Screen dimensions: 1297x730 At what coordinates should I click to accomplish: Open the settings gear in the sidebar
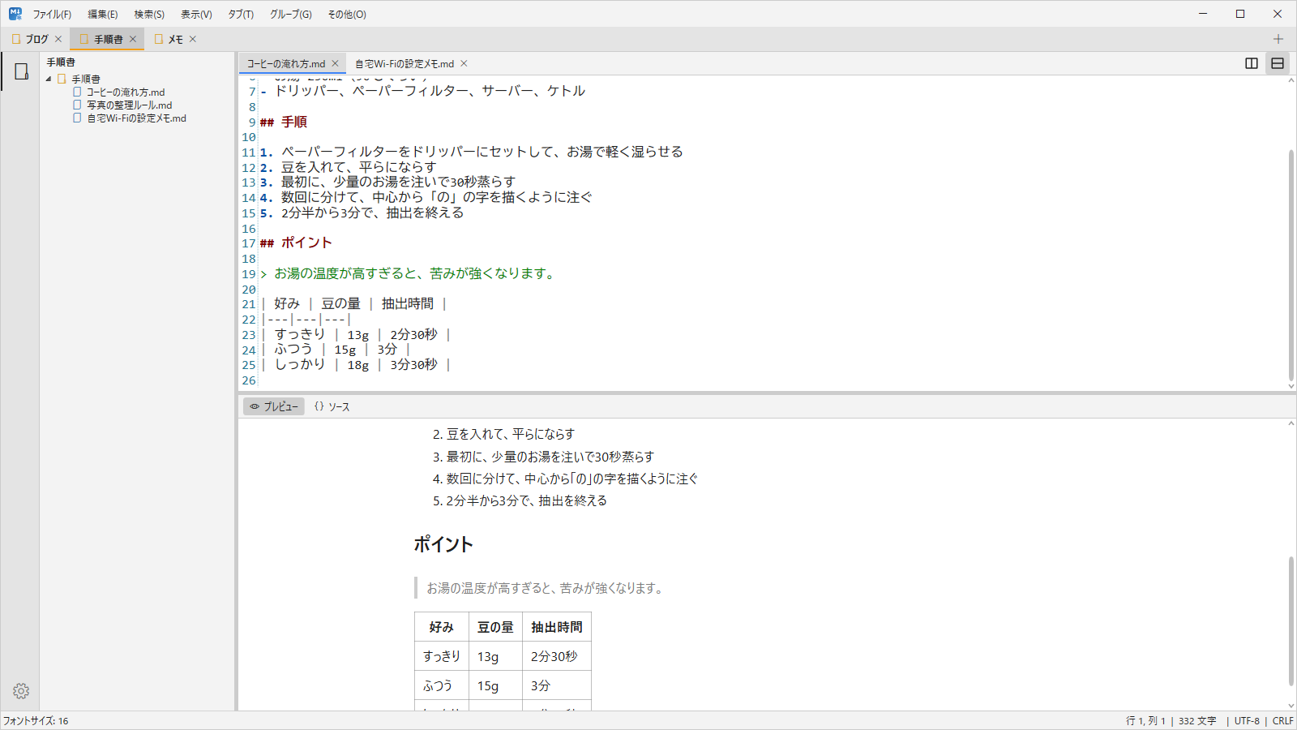coord(21,691)
